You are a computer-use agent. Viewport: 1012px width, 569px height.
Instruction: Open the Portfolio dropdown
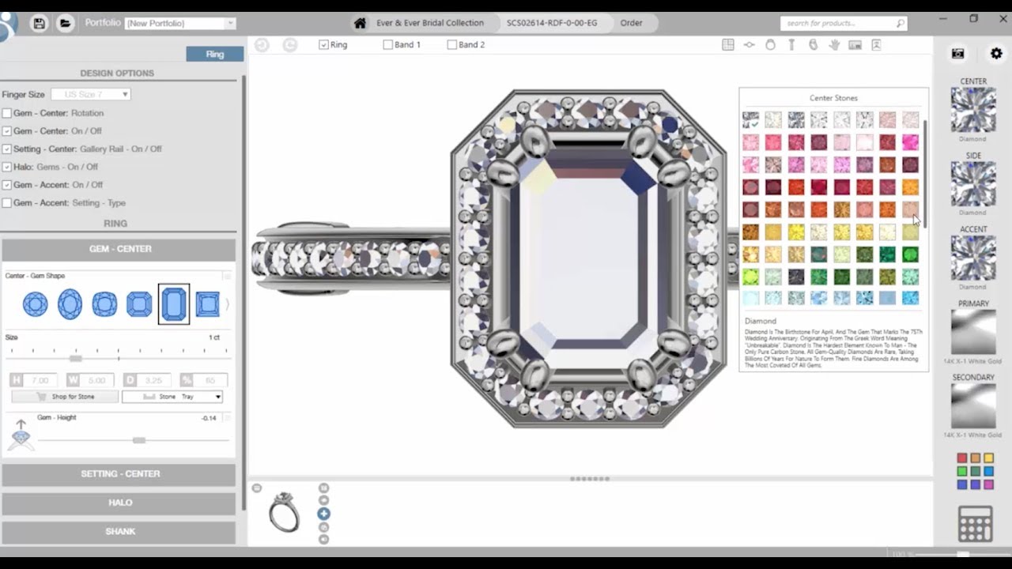coord(180,24)
